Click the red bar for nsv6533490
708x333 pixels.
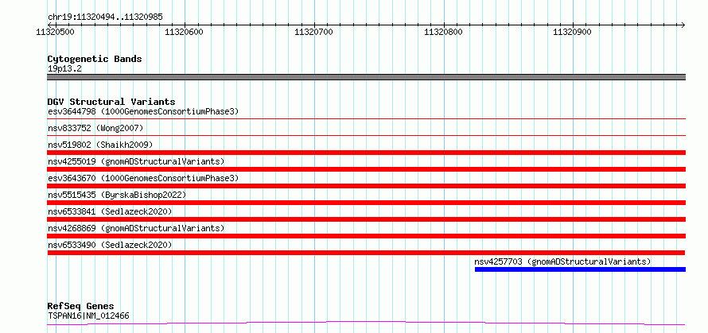[366, 253]
